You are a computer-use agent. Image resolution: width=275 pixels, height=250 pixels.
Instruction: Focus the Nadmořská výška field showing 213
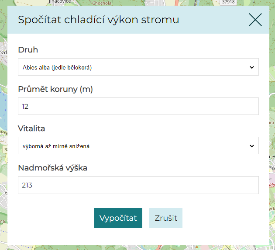[138, 185]
